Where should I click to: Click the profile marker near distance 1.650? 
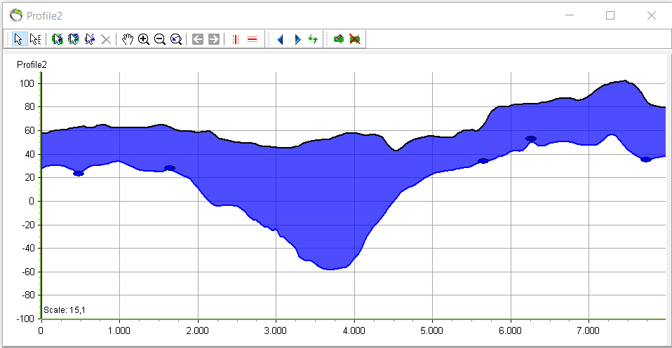[170, 168]
